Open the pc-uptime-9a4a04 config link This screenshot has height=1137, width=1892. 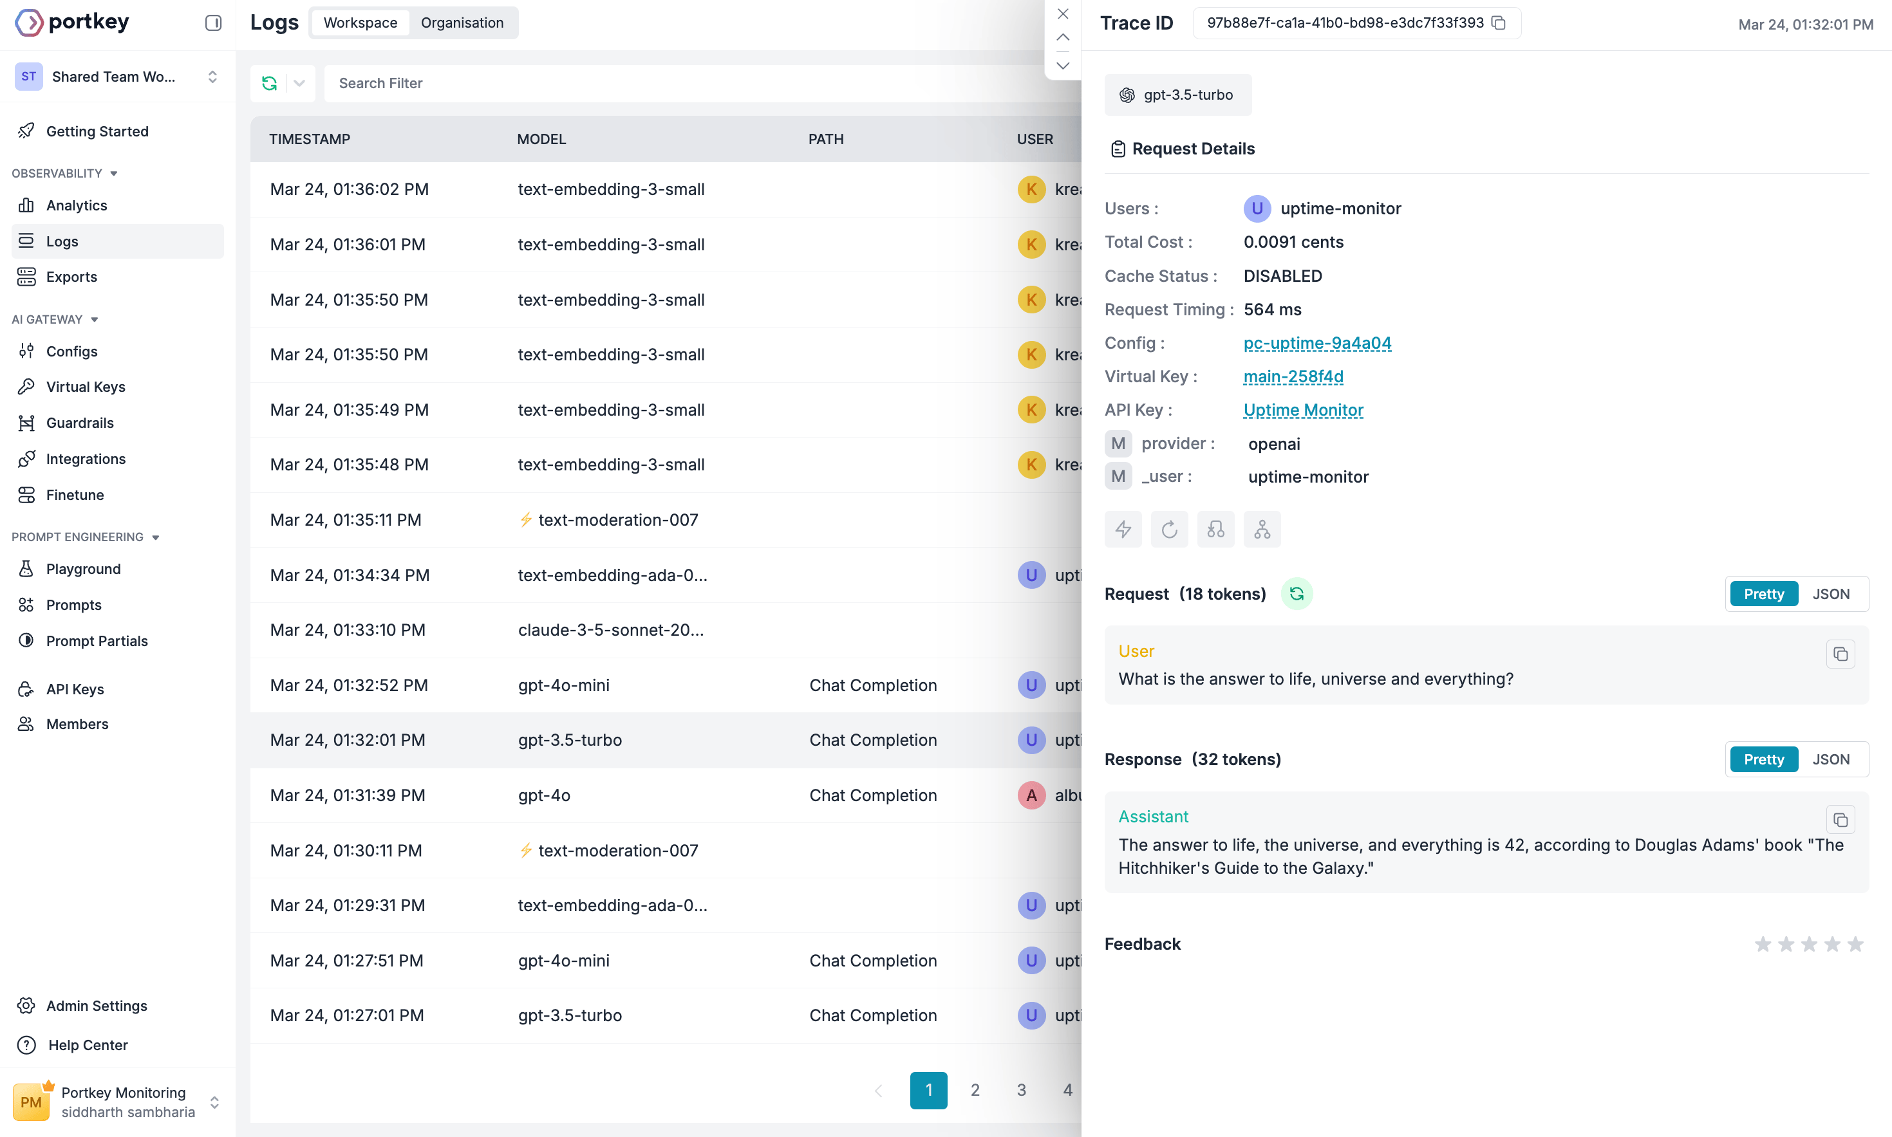click(1316, 342)
